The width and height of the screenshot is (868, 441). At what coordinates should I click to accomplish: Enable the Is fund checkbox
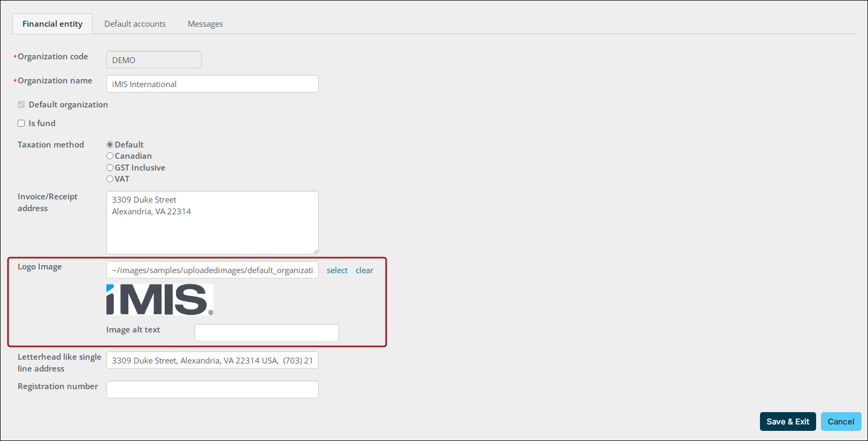click(21, 123)
